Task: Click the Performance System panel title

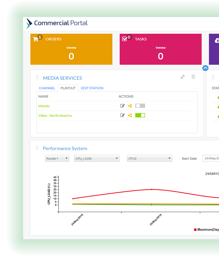Action: [65, 148]
